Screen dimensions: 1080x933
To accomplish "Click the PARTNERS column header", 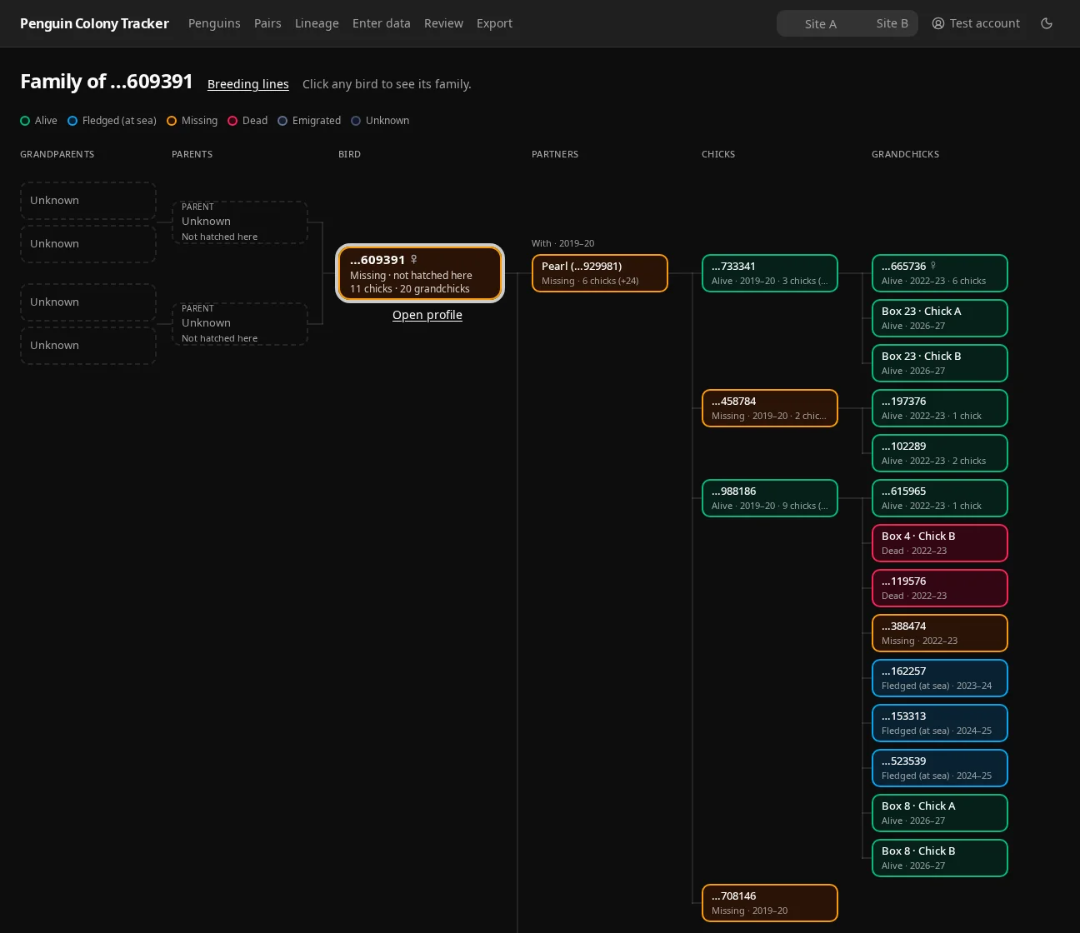I will click(555, 154).
